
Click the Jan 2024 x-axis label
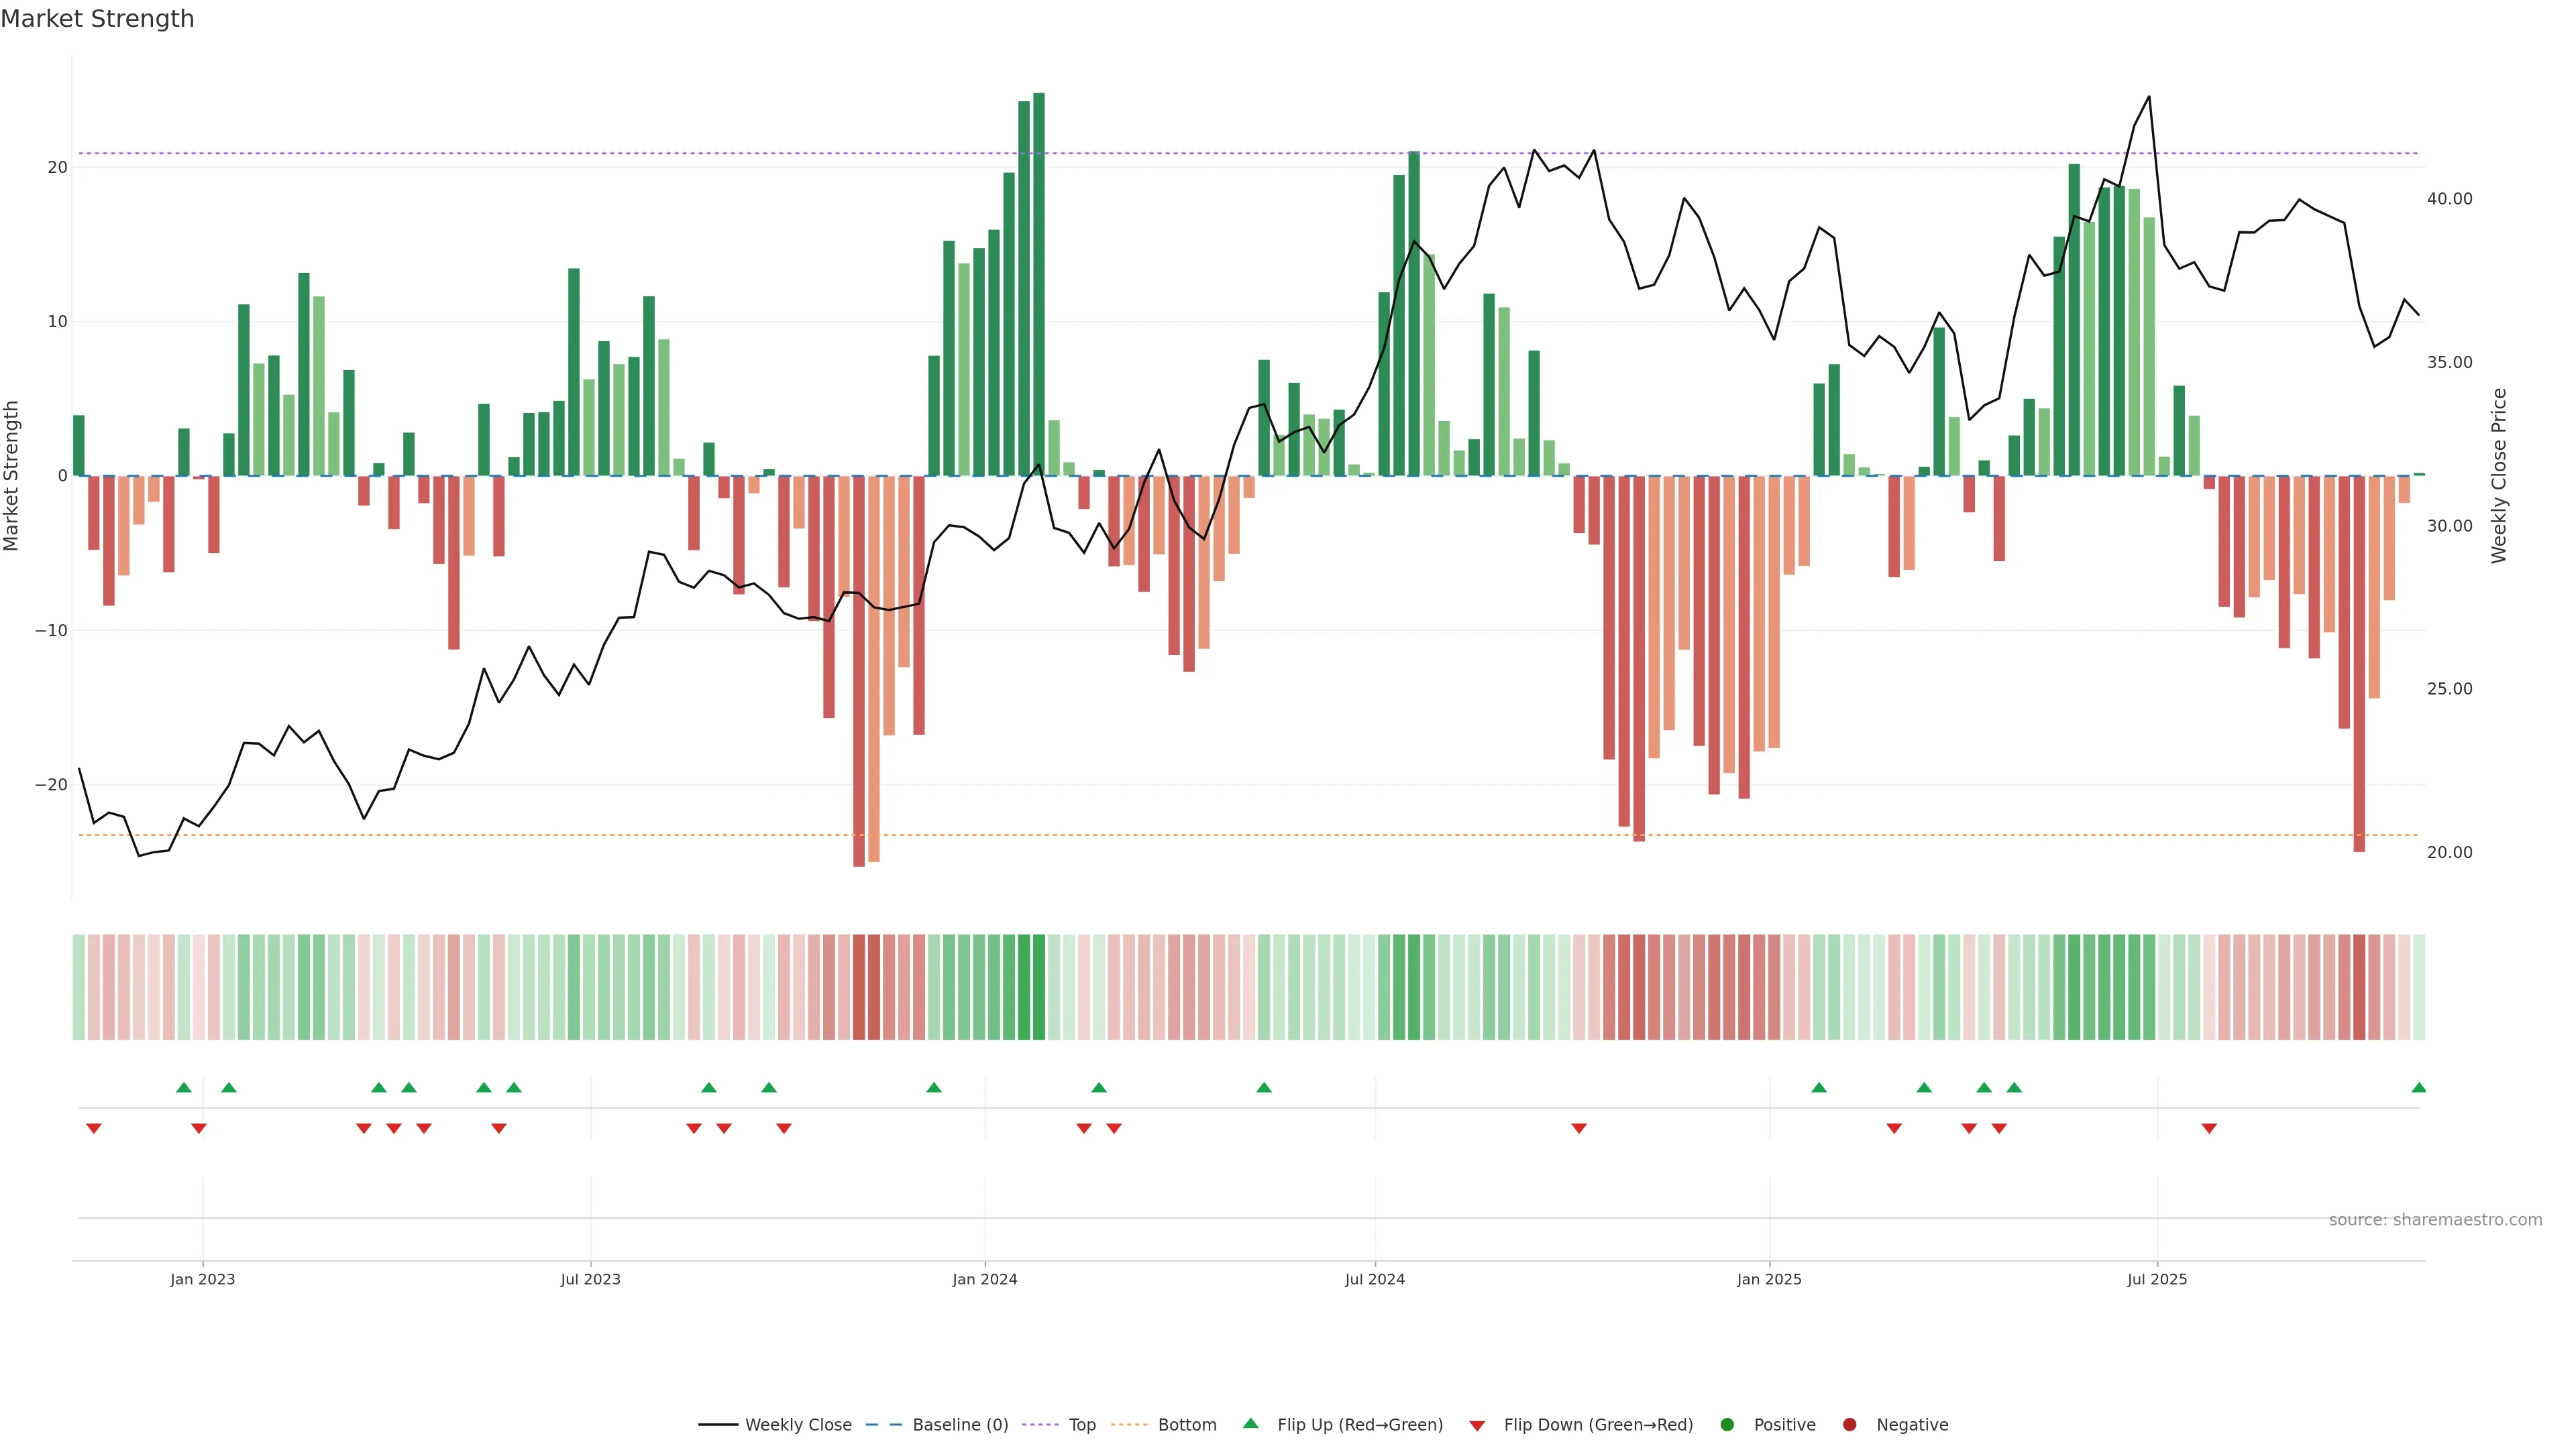(x=984, y=1279)
